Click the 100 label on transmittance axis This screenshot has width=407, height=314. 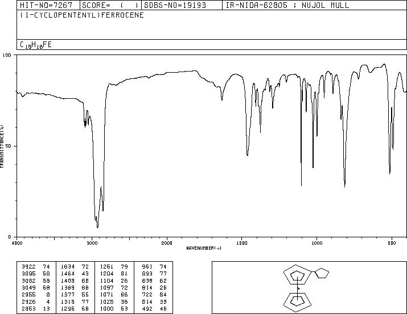point(7,55)
